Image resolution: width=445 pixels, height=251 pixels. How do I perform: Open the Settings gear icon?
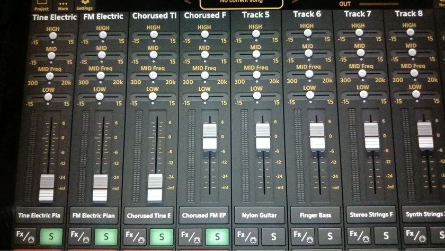pos(84,5)
